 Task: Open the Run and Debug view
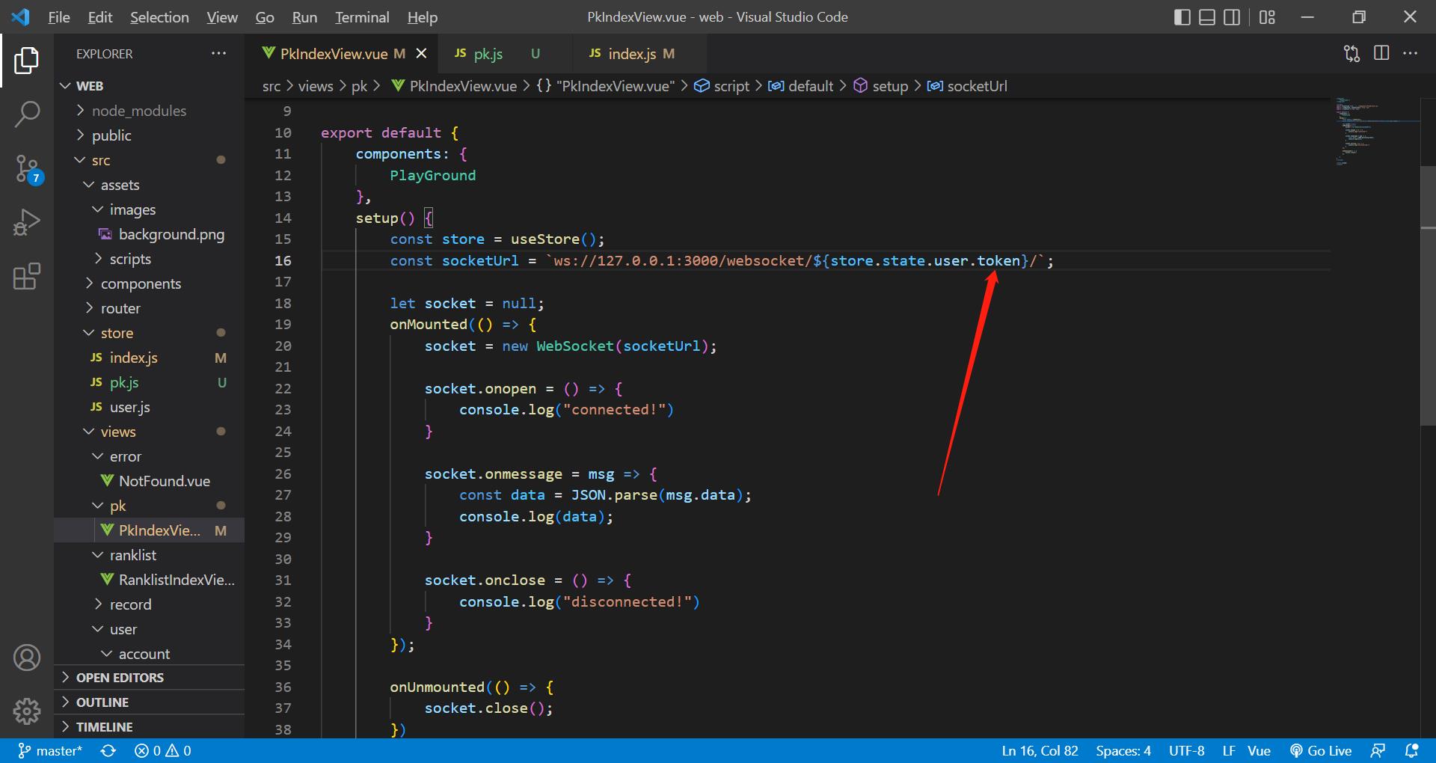coord(27,222)
